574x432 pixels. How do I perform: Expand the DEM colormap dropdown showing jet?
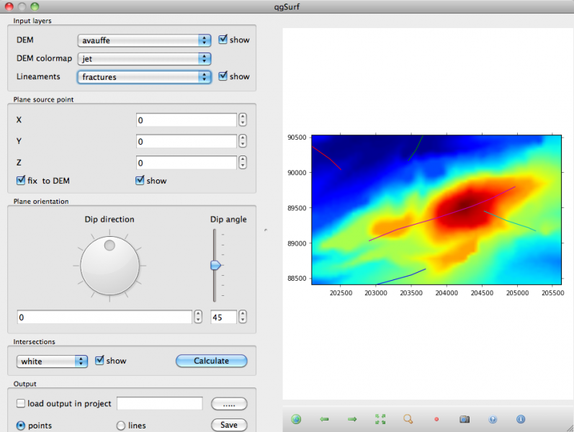pyautogui.click(x=144, y=58)
